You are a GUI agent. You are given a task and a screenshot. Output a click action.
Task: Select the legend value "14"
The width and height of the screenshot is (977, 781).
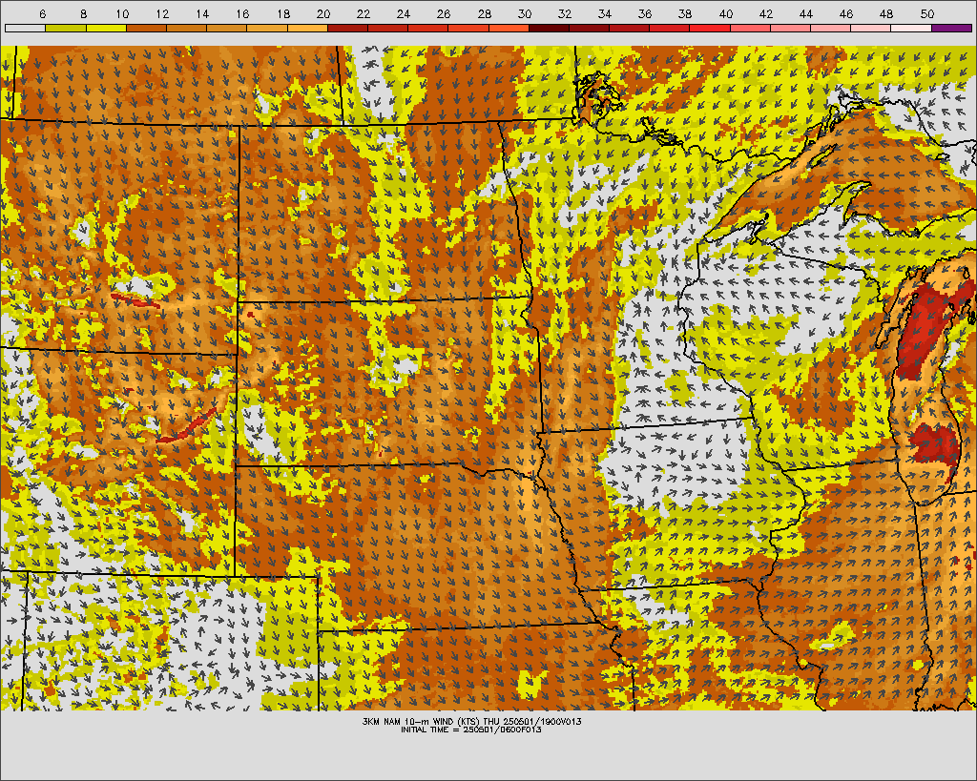(202, 13)
